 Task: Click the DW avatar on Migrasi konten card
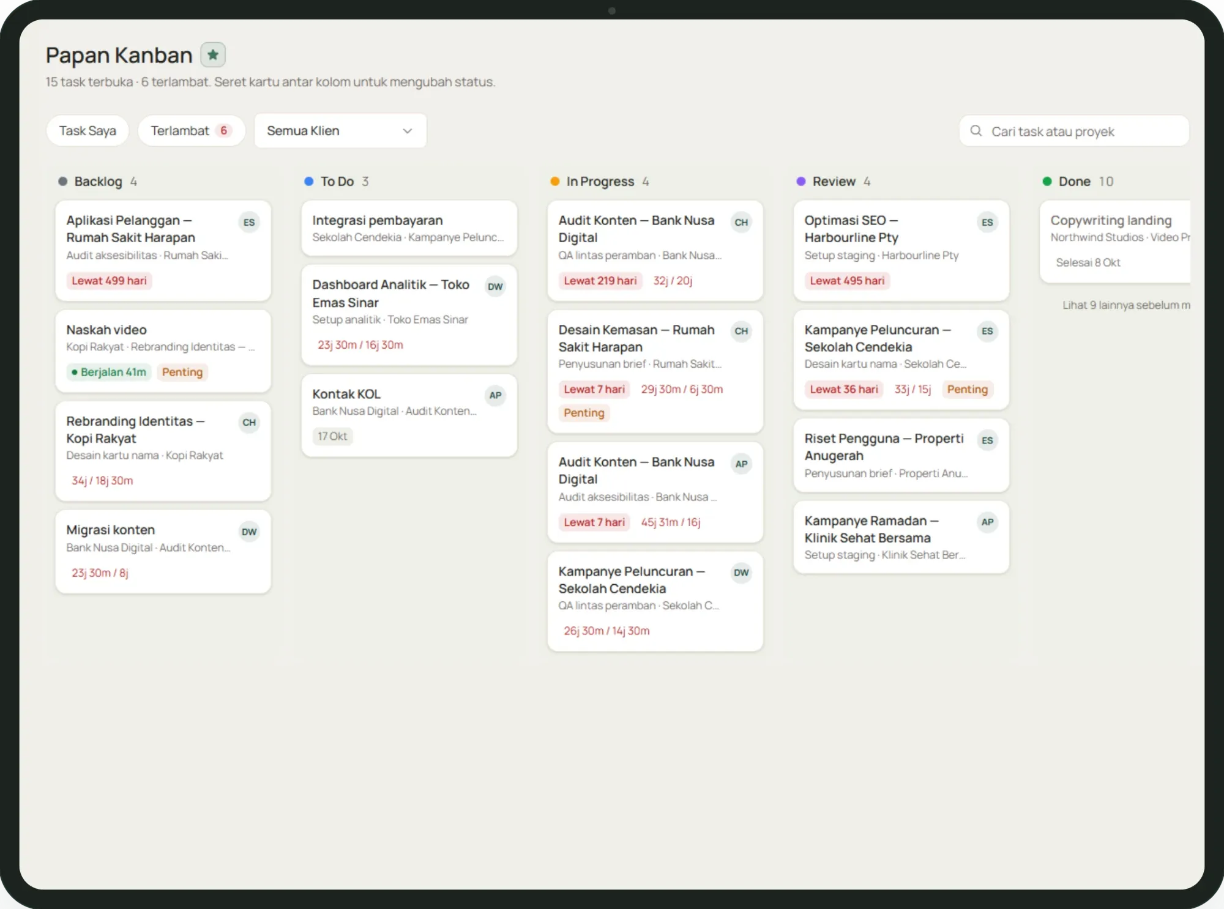(x=249, y=532)
